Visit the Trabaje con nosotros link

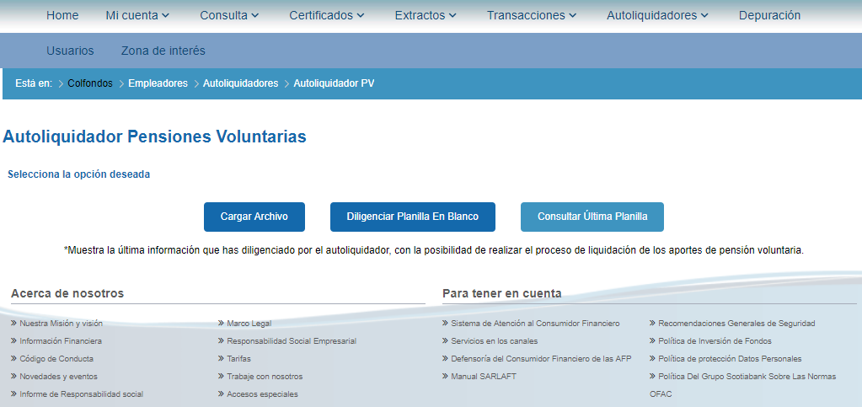[265, 377]
